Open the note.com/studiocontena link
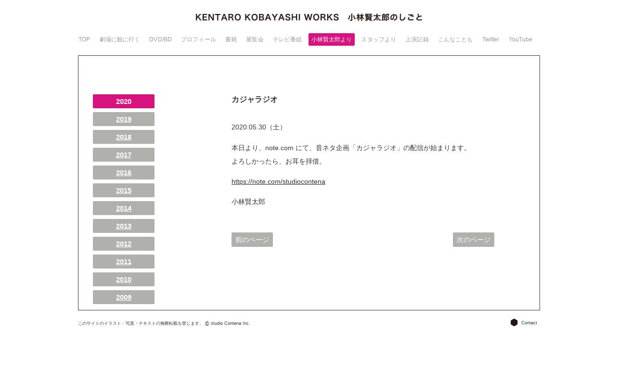This screenshot has width=618, height=371. [x=278, y=181]
